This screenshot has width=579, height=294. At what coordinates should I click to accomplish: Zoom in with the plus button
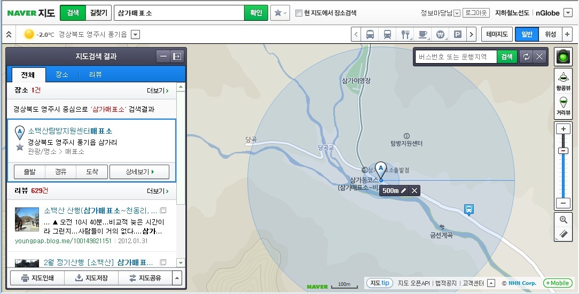pyautogui.click(x=564, y=129)
